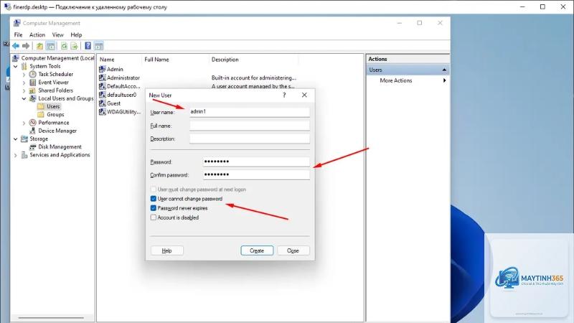Image resolution: width=574 pixels, height=323 pixels.
Task: Click User must change password checkbox
Action: (154, 189)
